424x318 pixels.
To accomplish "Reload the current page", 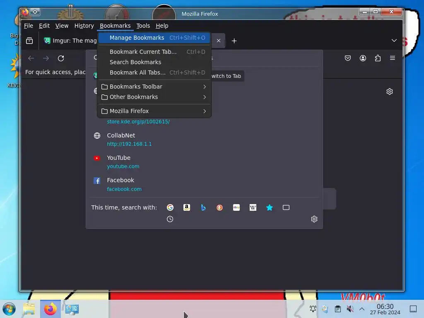I will click(x=61, y=58).
